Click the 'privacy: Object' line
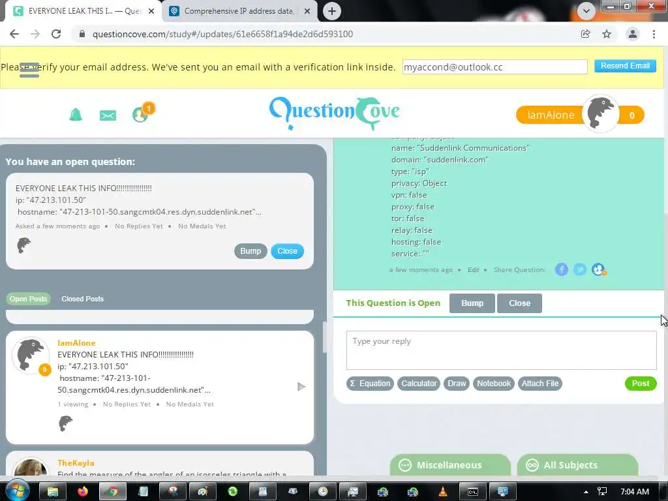Viewport: 668px width, 501px height. point(419,183)
